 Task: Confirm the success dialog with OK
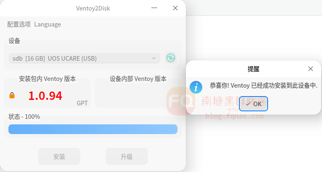click(x=253, y=104)
